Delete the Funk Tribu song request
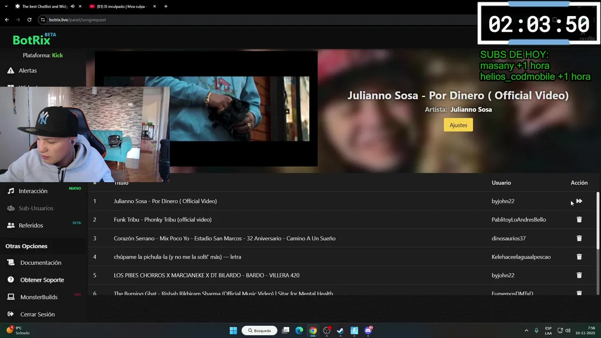601x338 pixels. 579,220
